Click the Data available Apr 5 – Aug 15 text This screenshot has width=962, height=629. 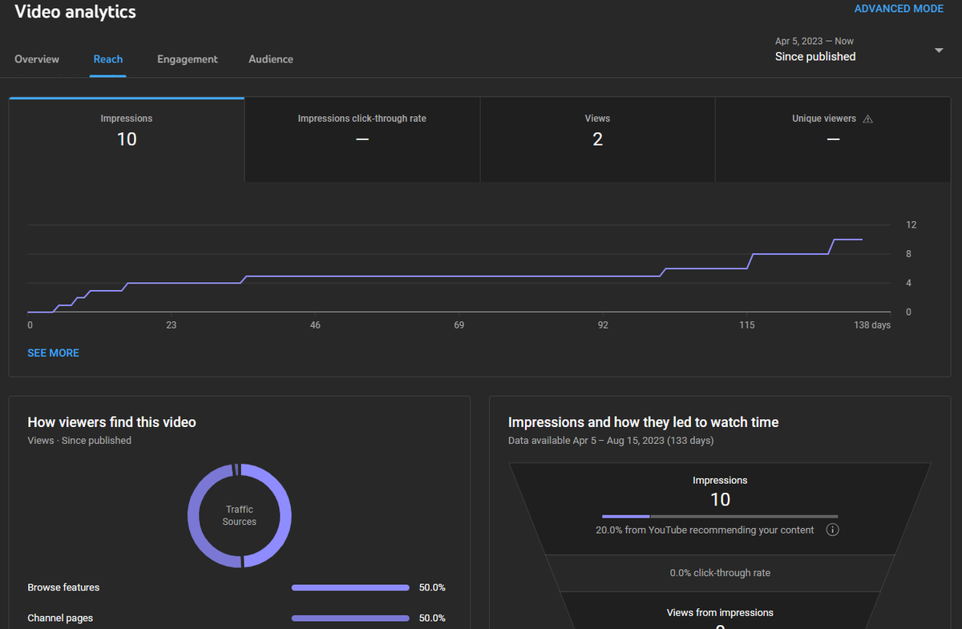pyautogui.click(x=611, y=441)
